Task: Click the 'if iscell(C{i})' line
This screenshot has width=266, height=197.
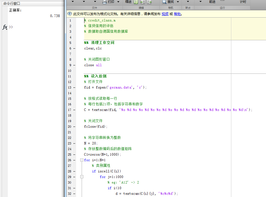Action: tap(106, 171)
